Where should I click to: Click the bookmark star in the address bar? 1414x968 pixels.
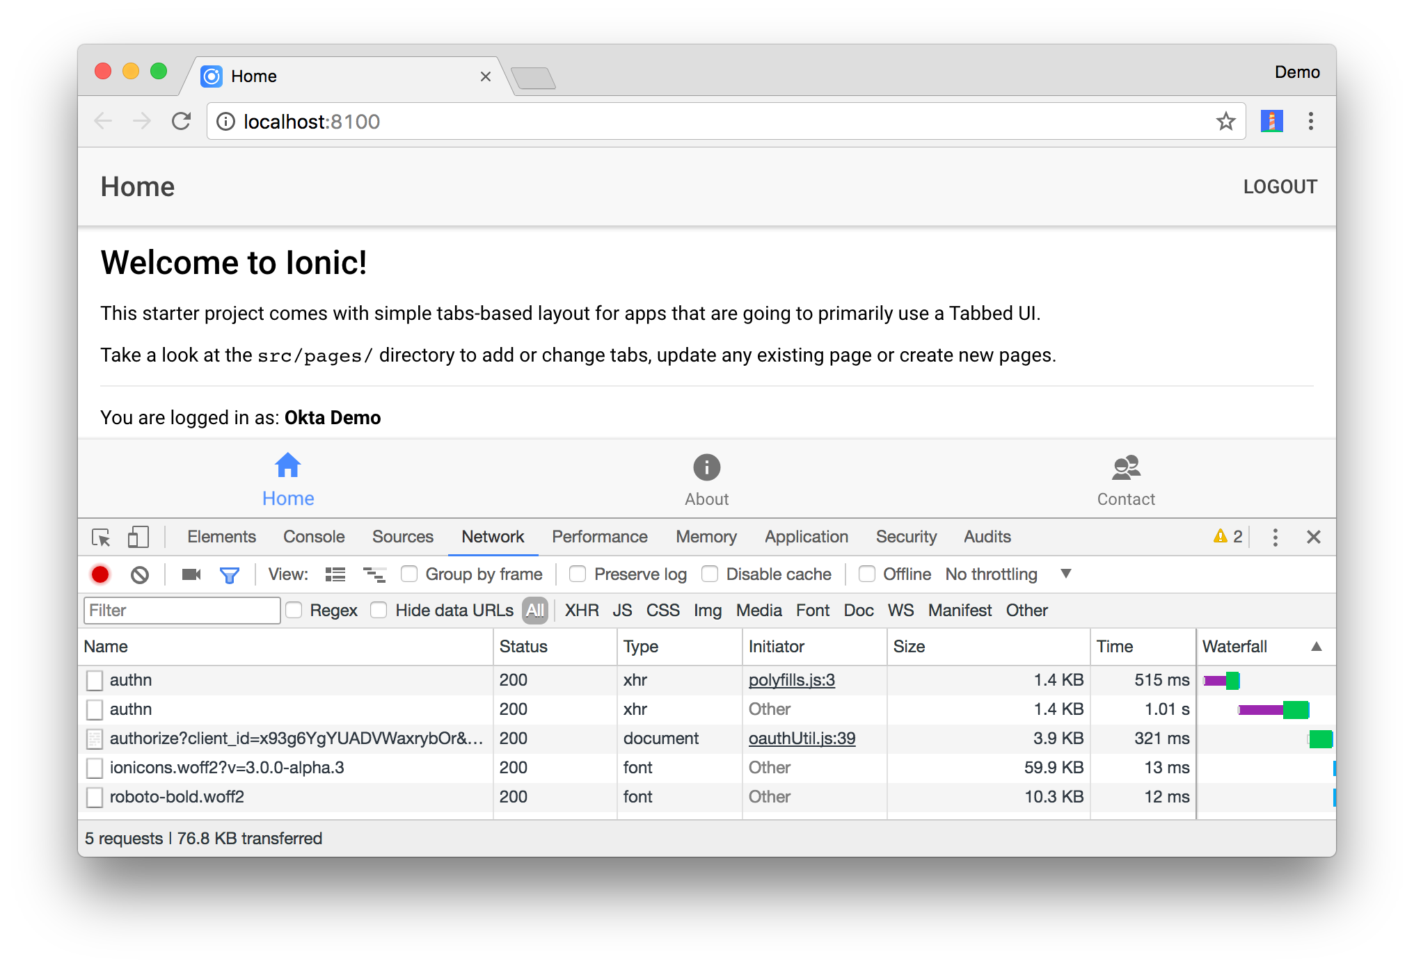click(x=1225, y=122)
